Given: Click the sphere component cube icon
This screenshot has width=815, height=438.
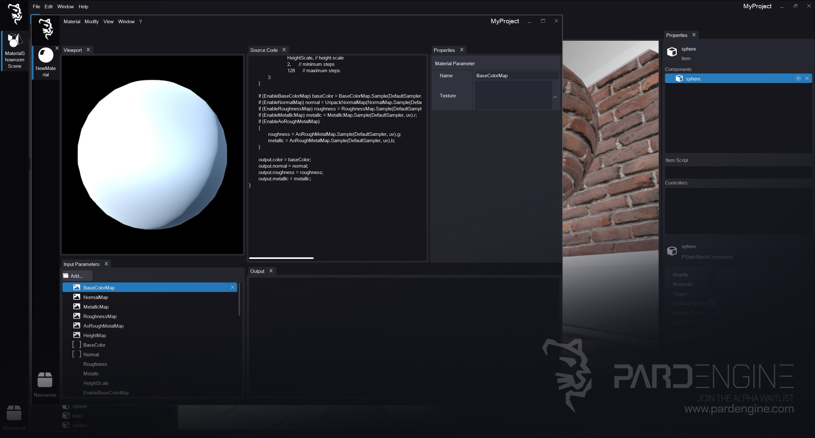Looking at the screenshot, I should [679, 78].
